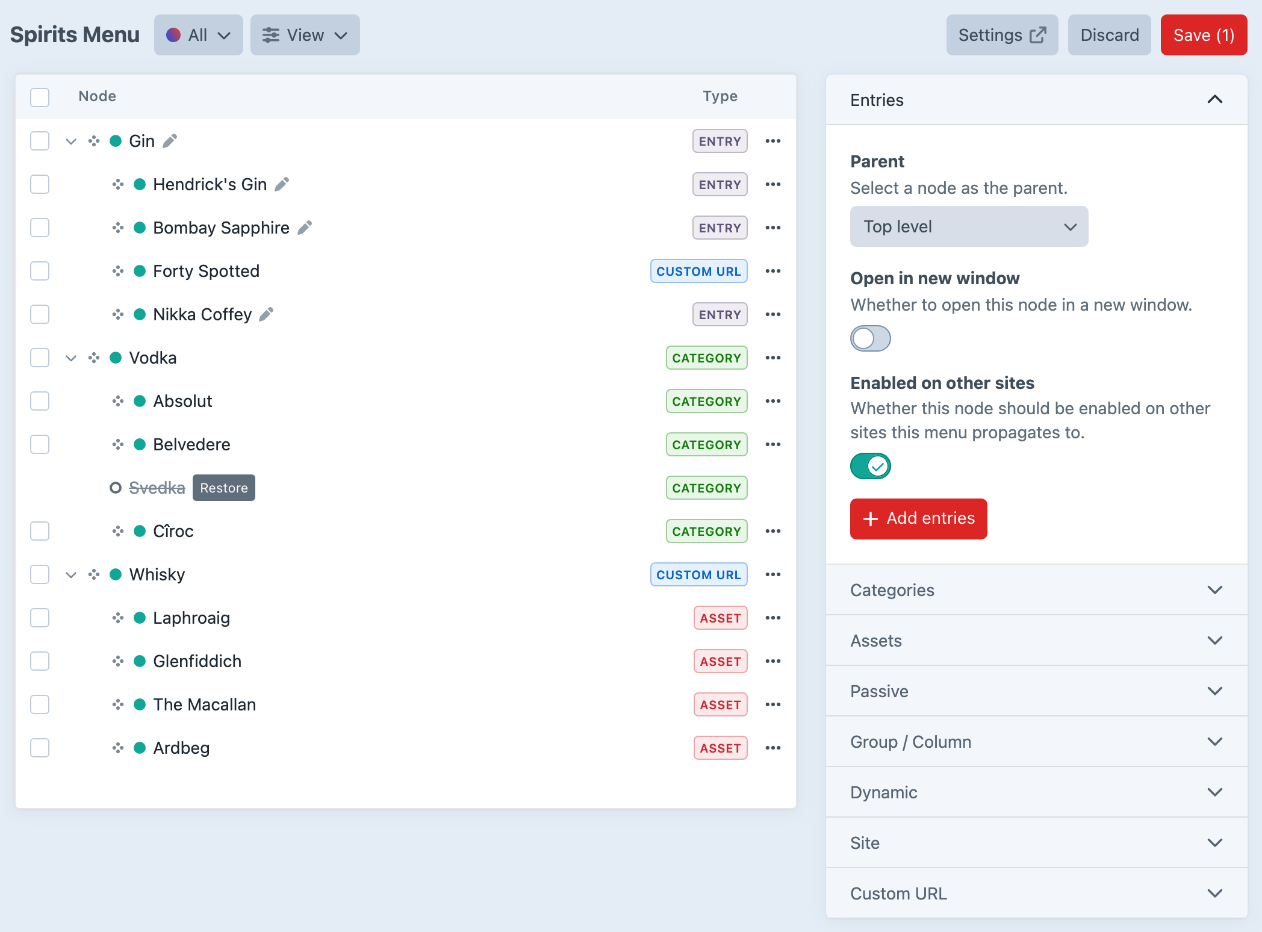Grab the move handle icon for Gin
This screenshot has width=1262, height=932.
(94, 141)
